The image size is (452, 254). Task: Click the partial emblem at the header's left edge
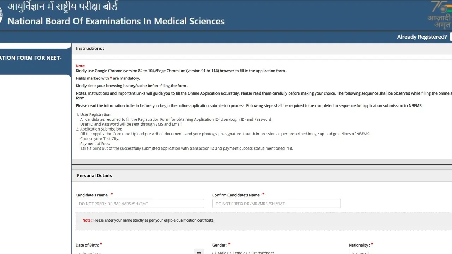tap(2, 15)
